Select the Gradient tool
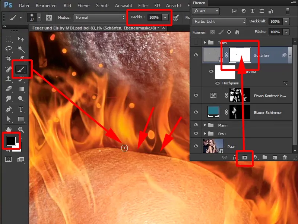Viewport: 298px width, 224px height. (x=21, y=89)
